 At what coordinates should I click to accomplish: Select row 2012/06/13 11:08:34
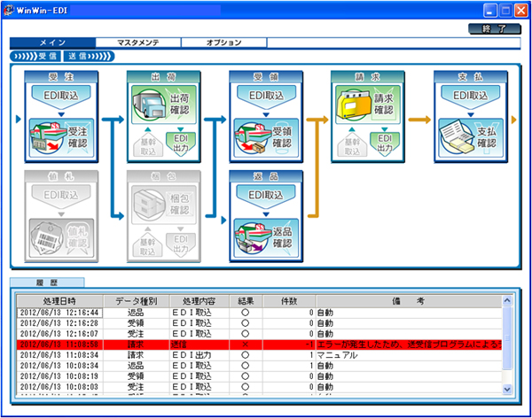tap(260, 355)
